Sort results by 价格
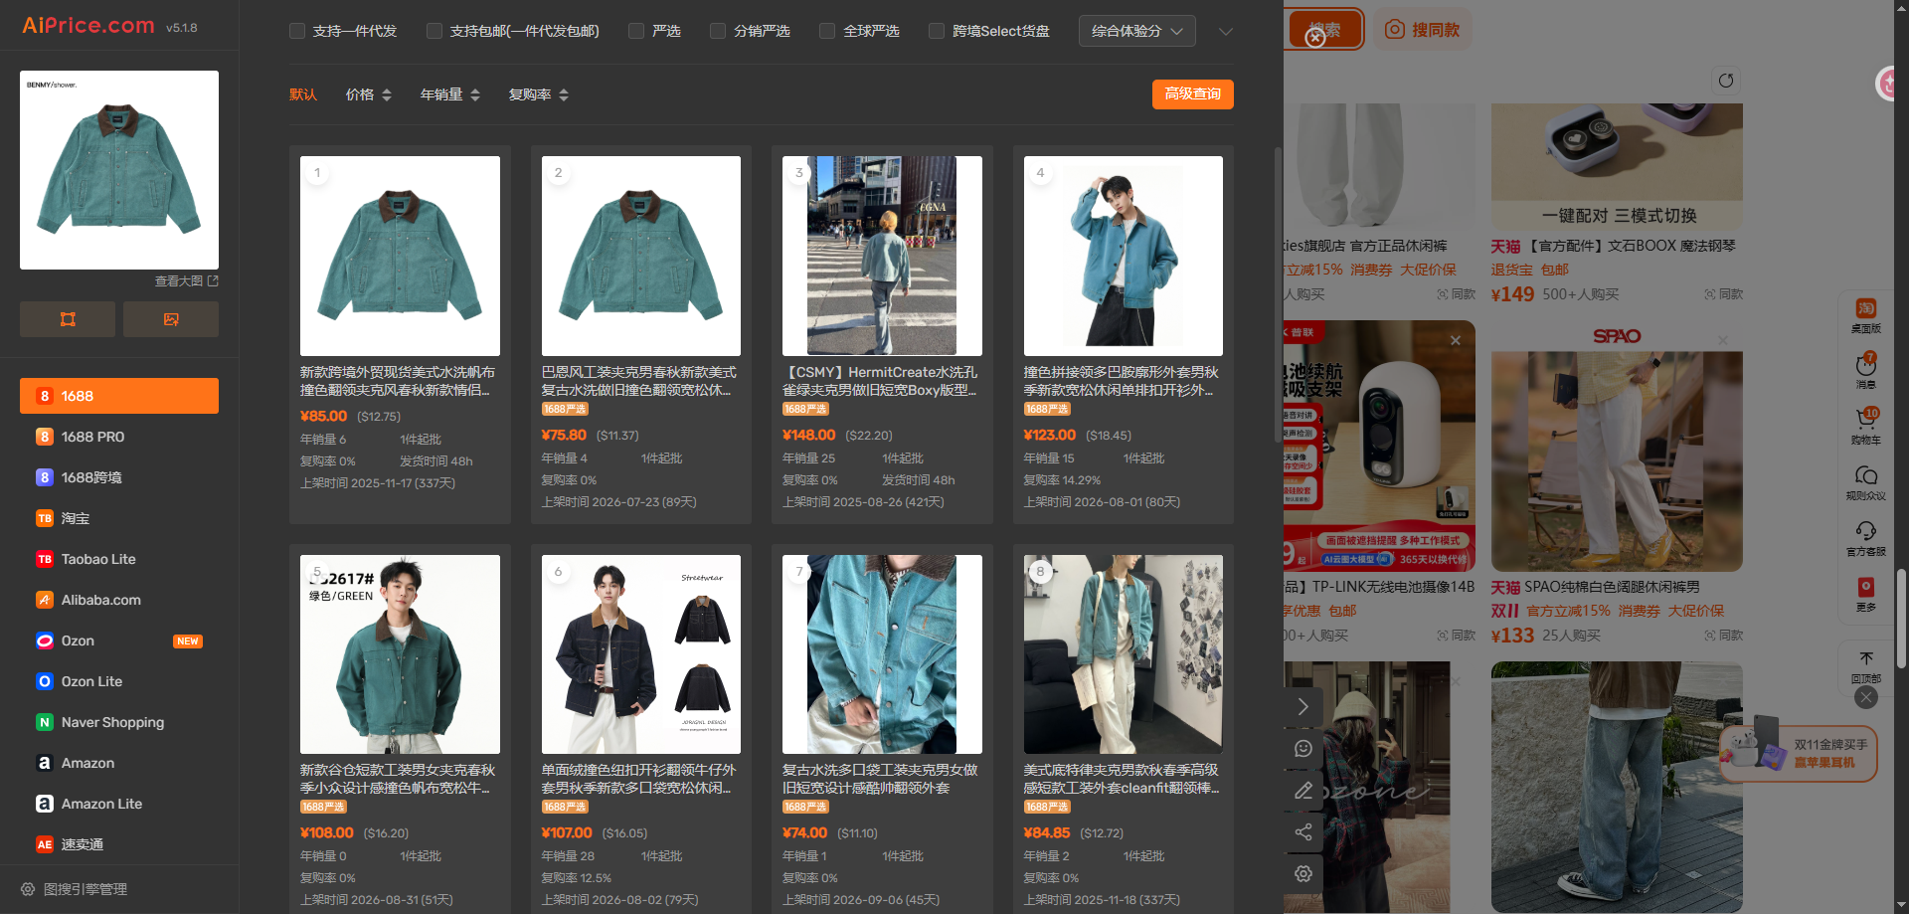This screenshot has width=1909, height=914. tap(369, 94)
